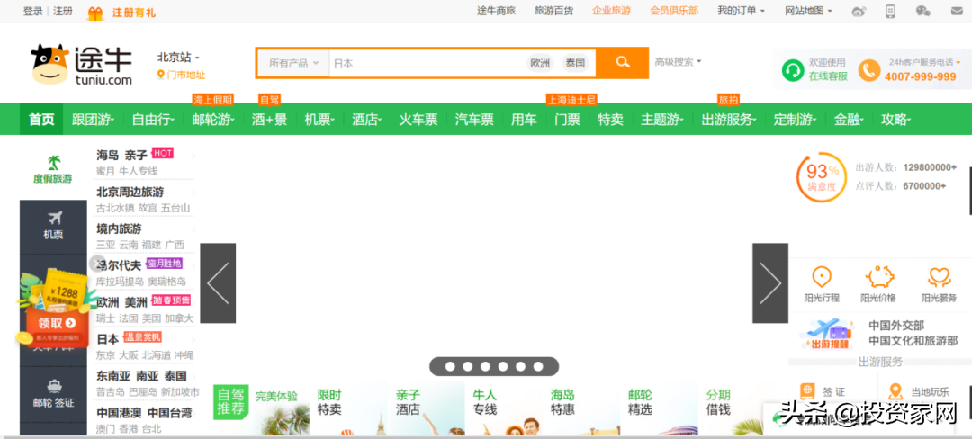972x439 pixels.
Task: Open the mobile phone icon in top bar
Action: pyautogui.click(x=890, y=11)
